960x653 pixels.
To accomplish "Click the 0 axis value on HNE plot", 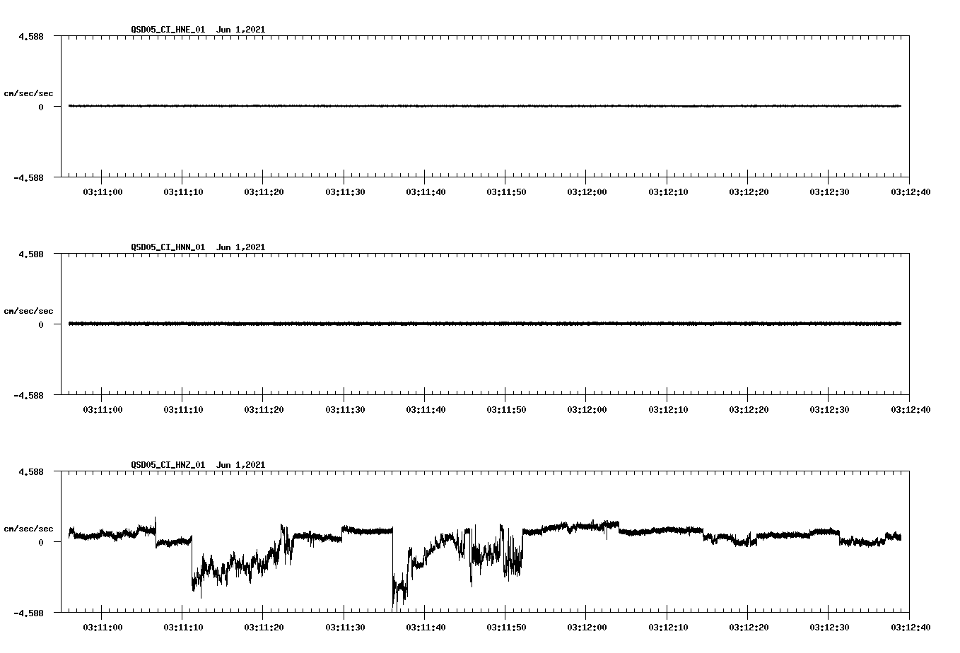I will [x=41, y=107].
